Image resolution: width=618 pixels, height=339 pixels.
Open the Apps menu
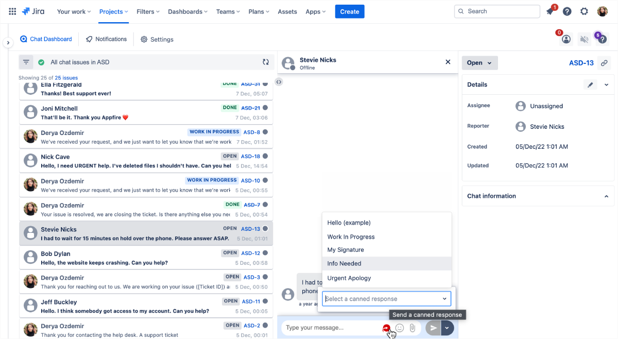tap(316, 11)
